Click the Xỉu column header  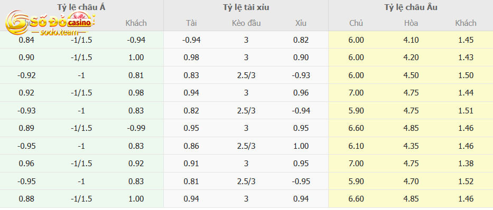(301, 23)
